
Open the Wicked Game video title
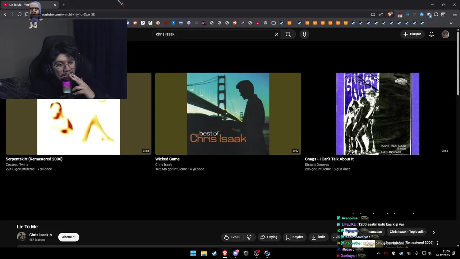coord(167,159)
